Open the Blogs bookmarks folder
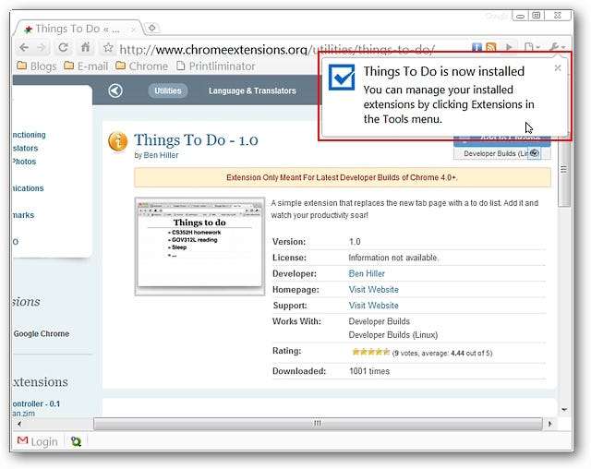Viewport: 591px width, 469px height. click(37, 66)
